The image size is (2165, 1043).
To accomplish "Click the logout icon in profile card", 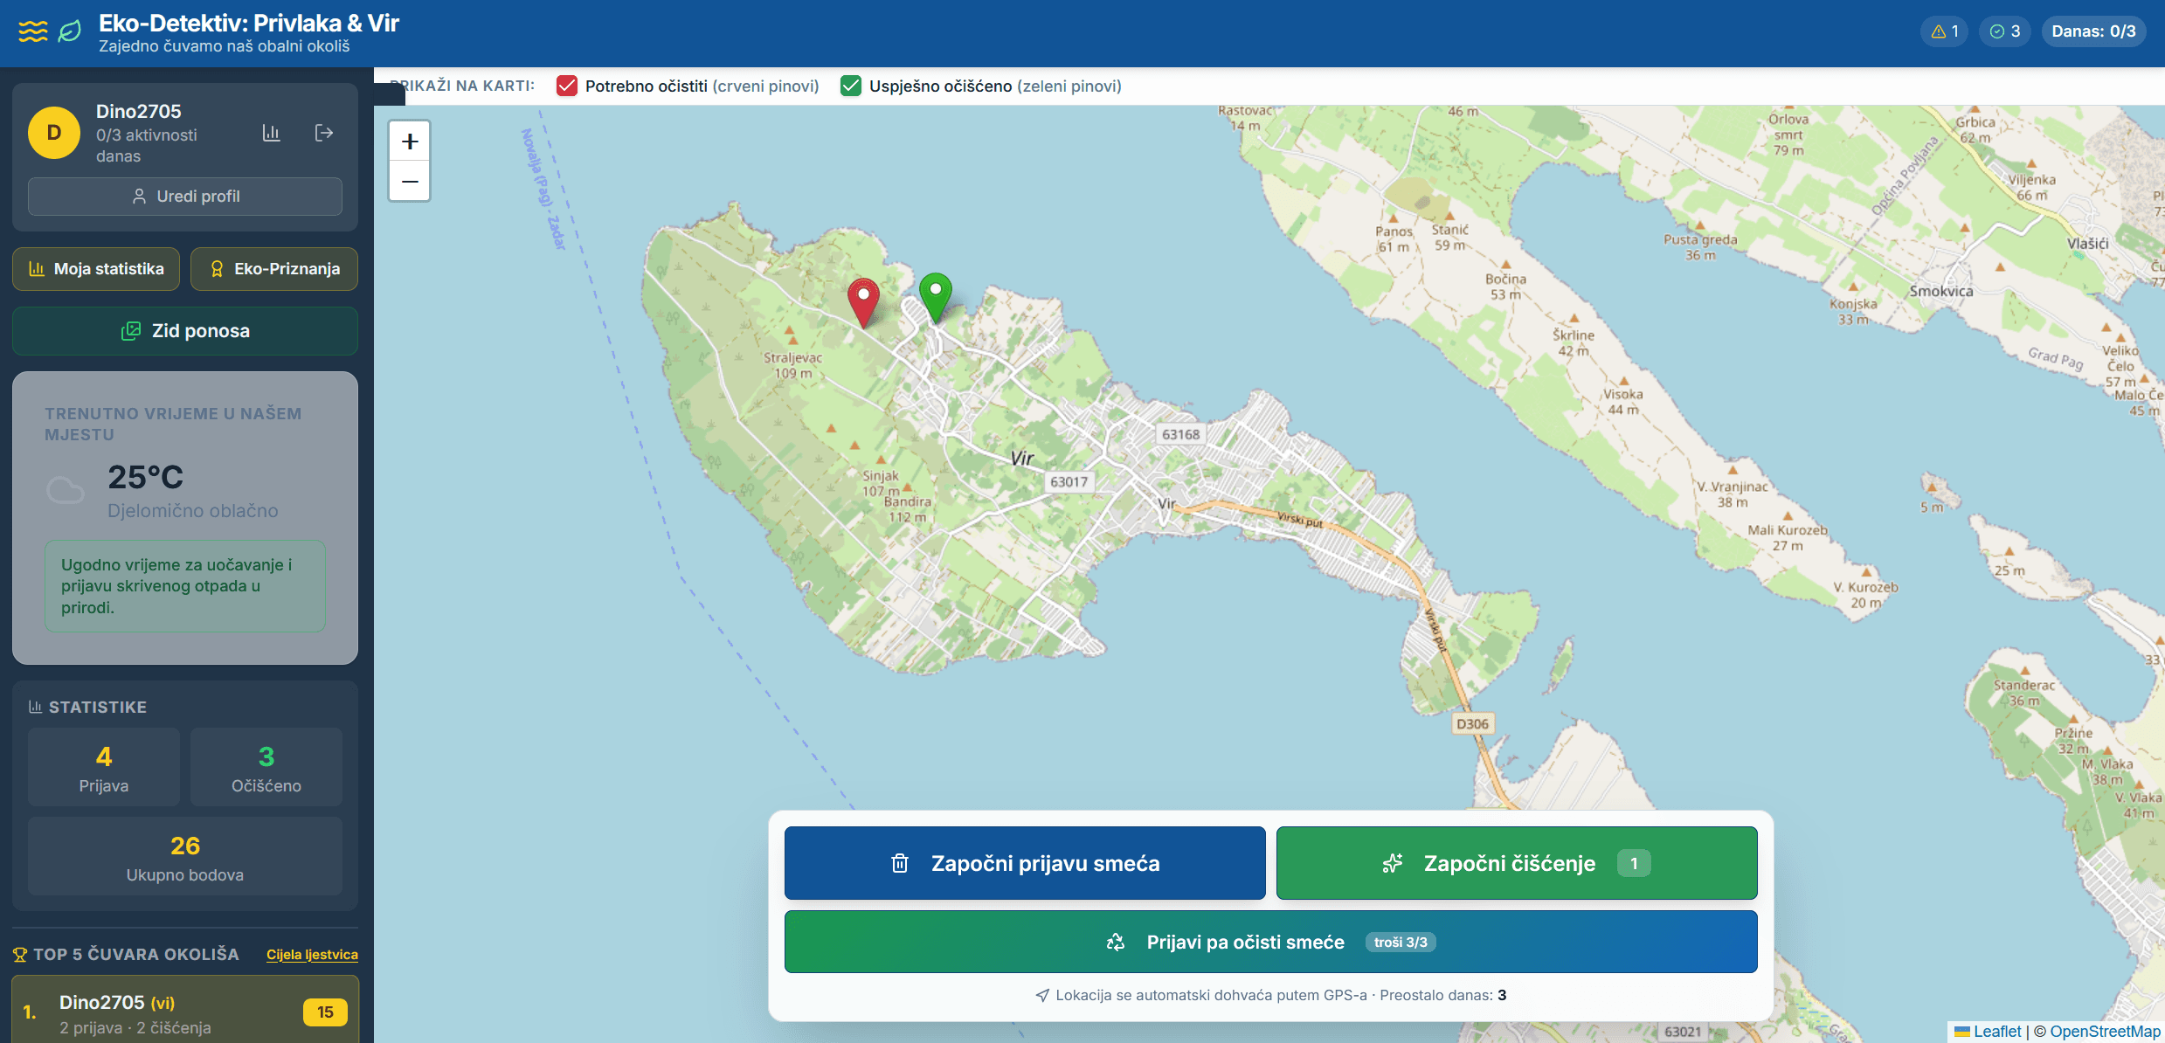I will 324,133.
